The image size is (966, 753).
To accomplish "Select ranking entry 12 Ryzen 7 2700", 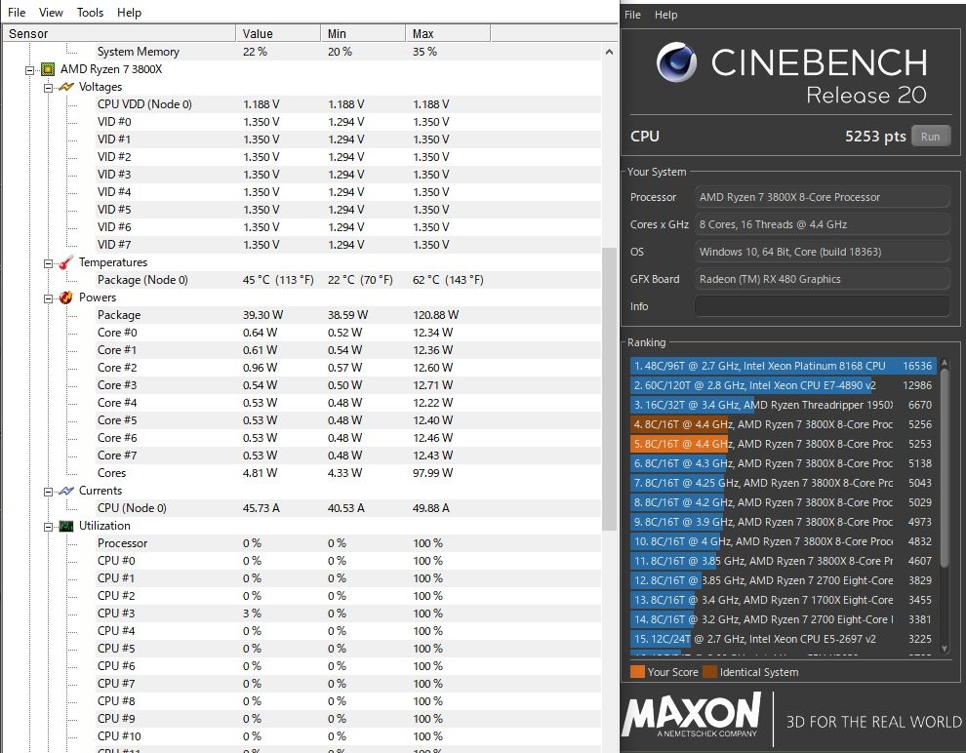I will pyautogui.click(x=783, y=580).
